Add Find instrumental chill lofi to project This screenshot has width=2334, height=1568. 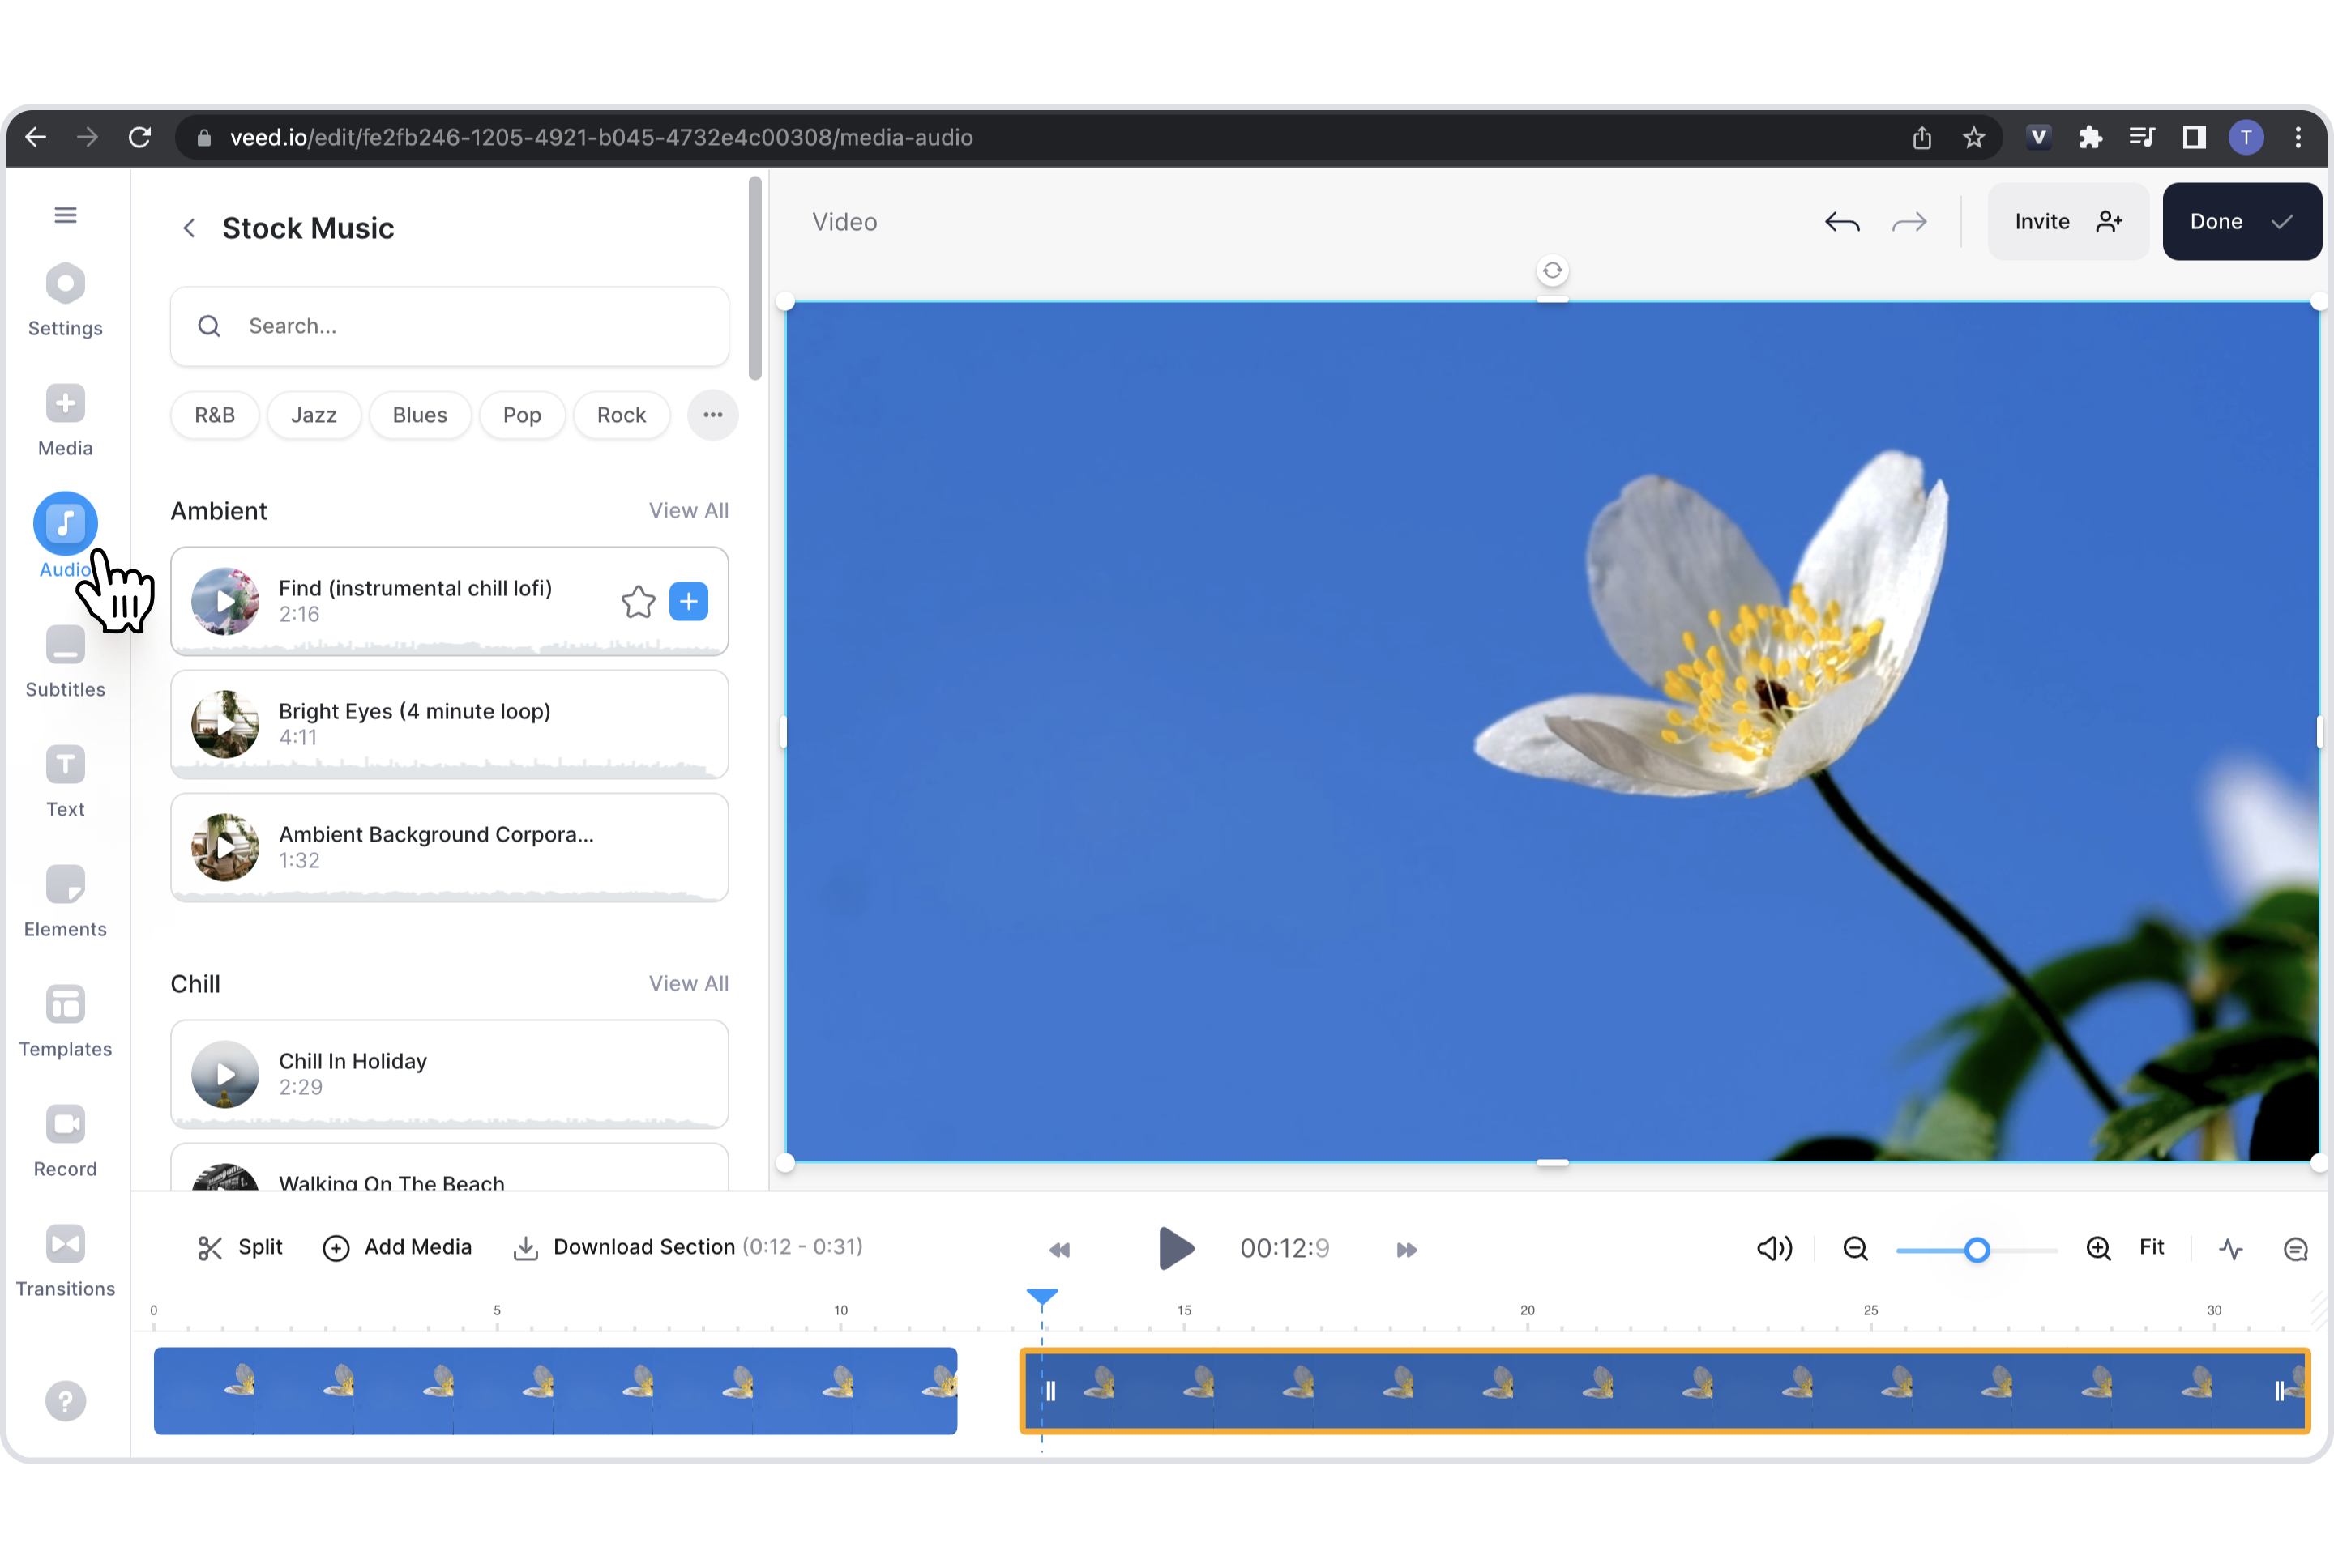688,601
